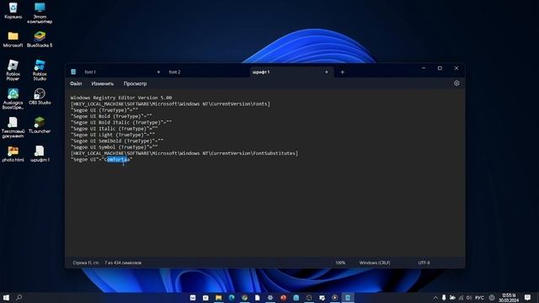The width and height of the screenshot is (539, 303).
Task: Switch to the font 1 tab
Action: [90, 72]
